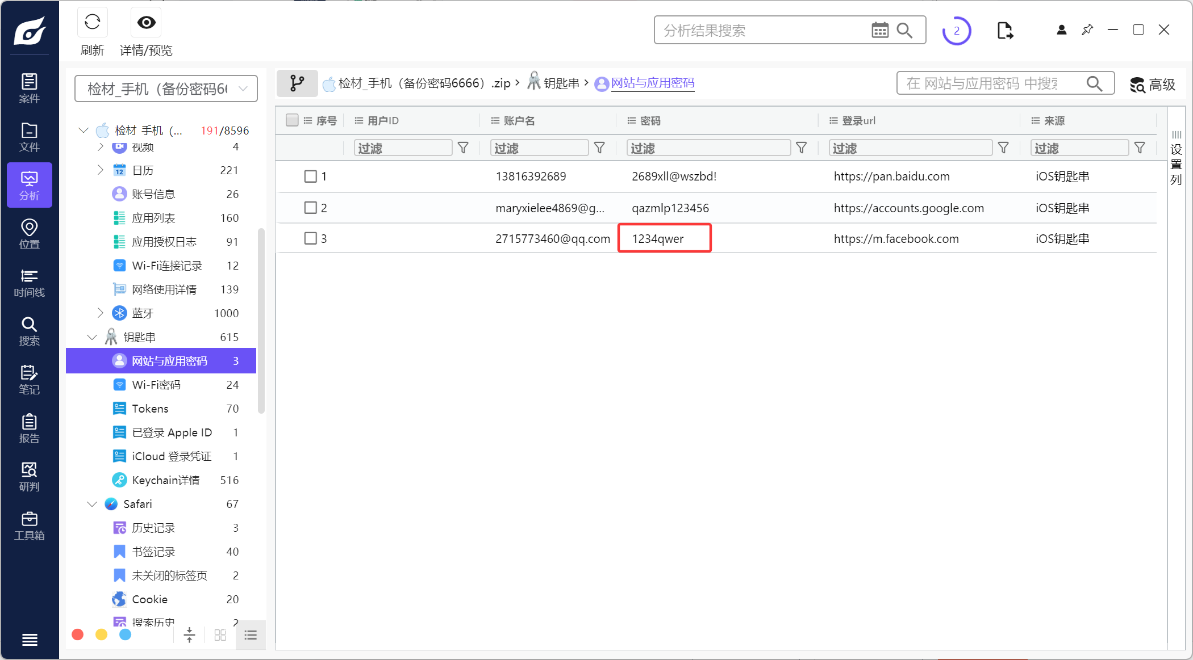Click the 分析结果搜索 search field
Screen dimensions: 1193x660
(x=761, y=31)
